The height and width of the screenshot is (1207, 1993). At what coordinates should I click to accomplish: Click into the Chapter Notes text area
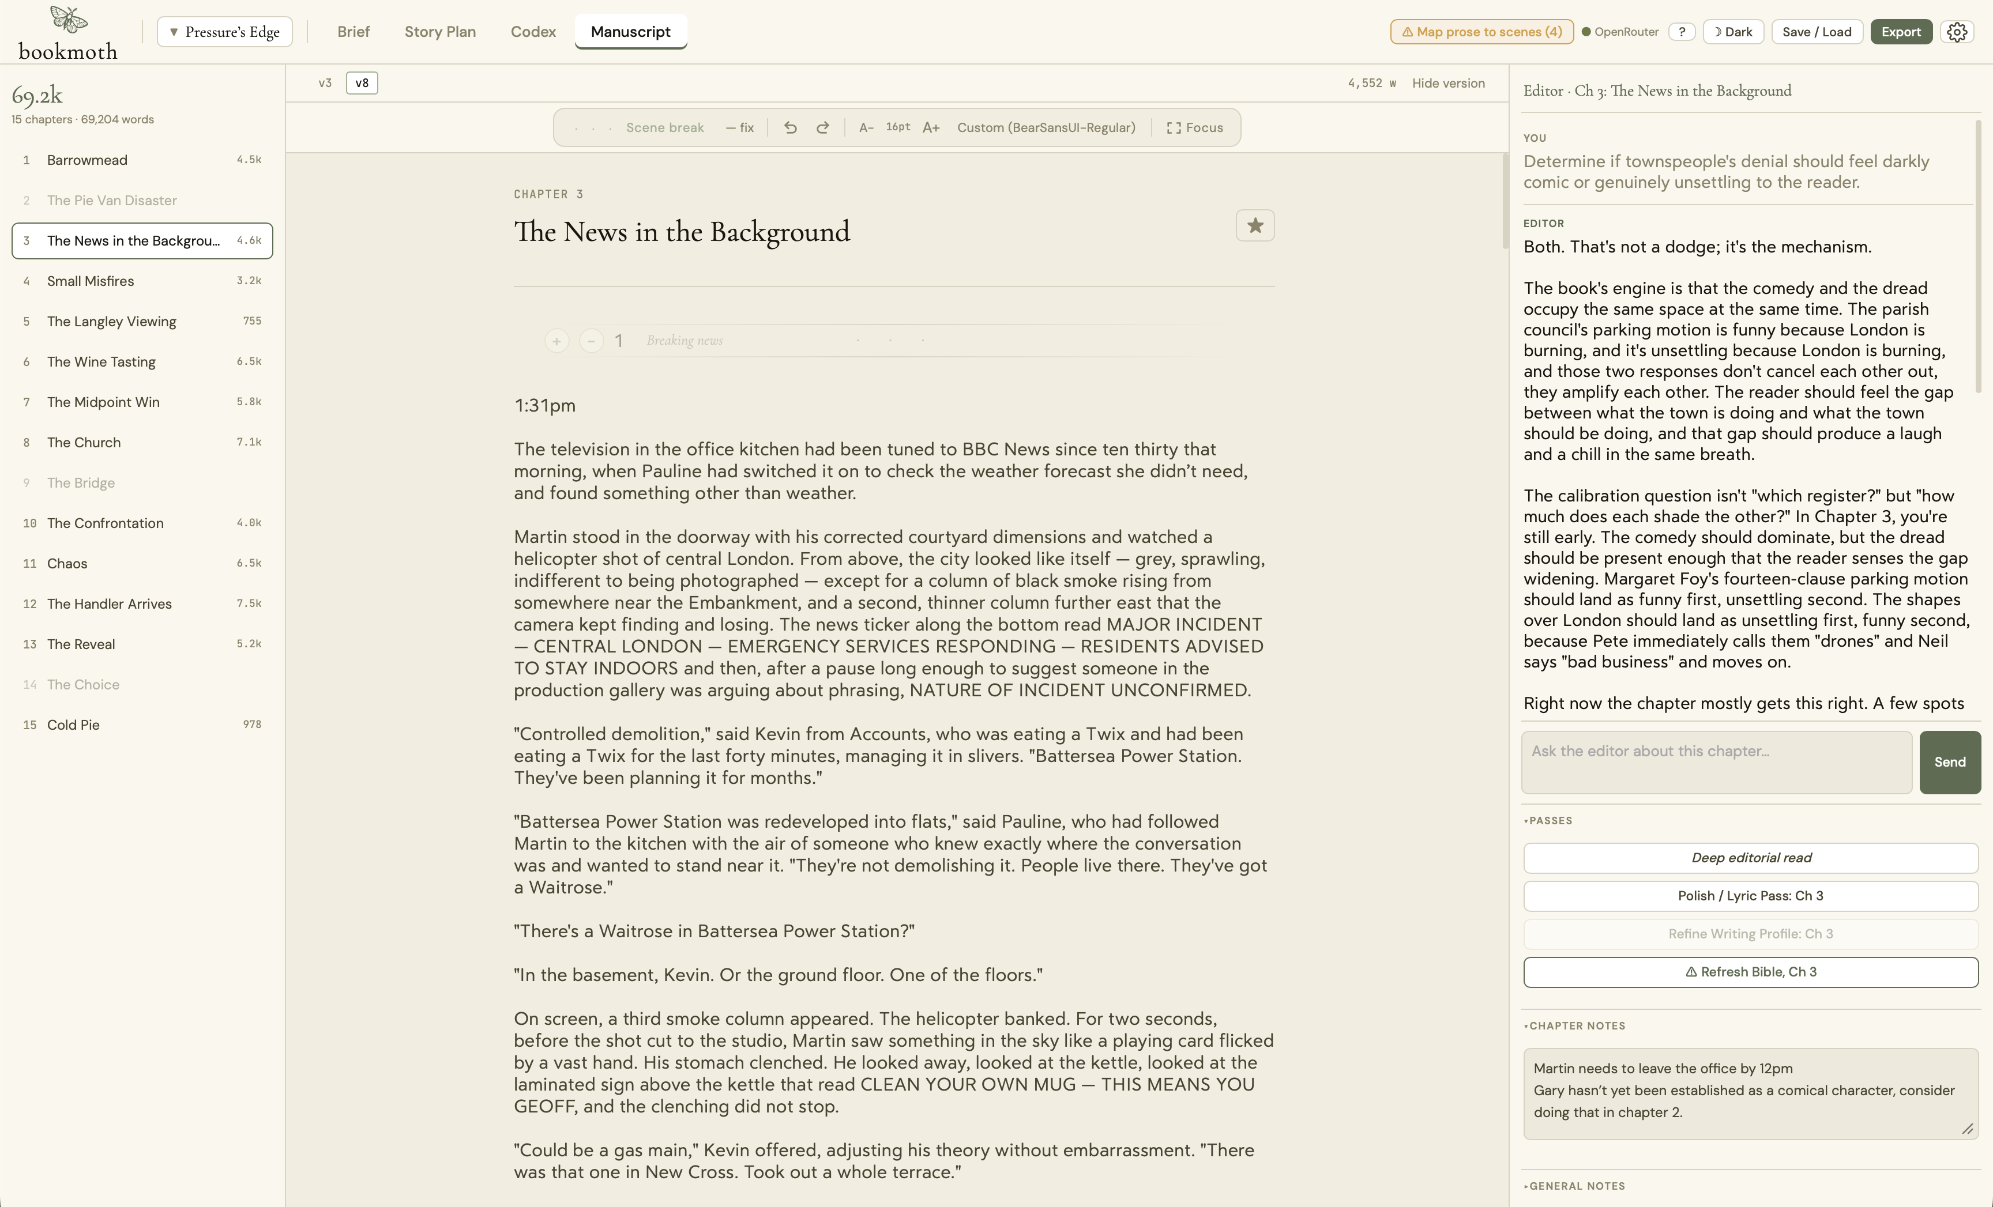[1750, 1094]
